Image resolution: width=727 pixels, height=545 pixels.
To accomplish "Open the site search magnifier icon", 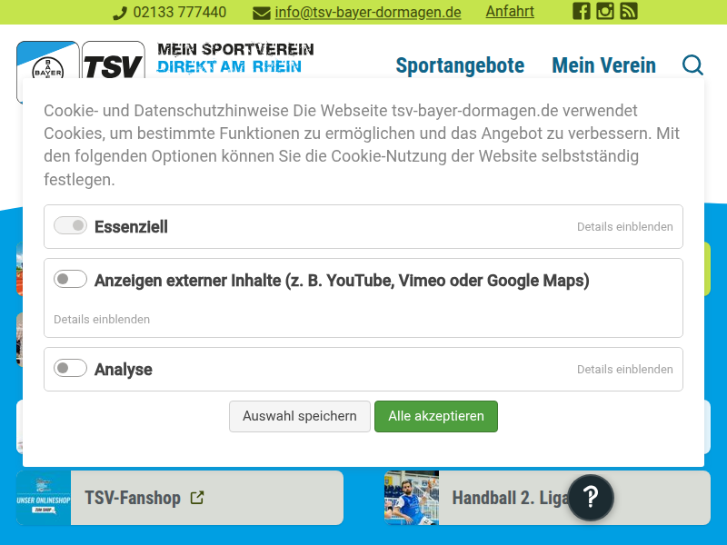I will (x=692, y=65).
